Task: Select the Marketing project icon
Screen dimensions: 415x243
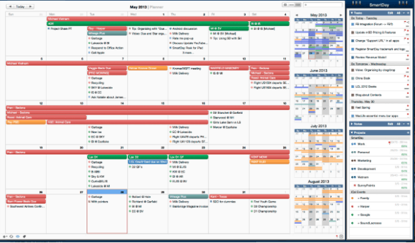Action: coord(353,160)
